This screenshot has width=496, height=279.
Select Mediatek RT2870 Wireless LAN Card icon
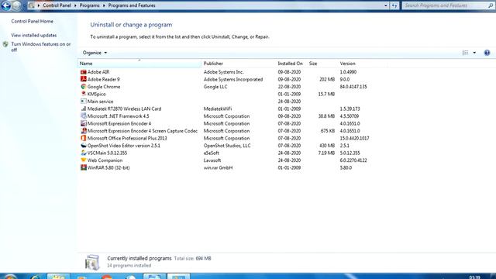pos(84,108)
